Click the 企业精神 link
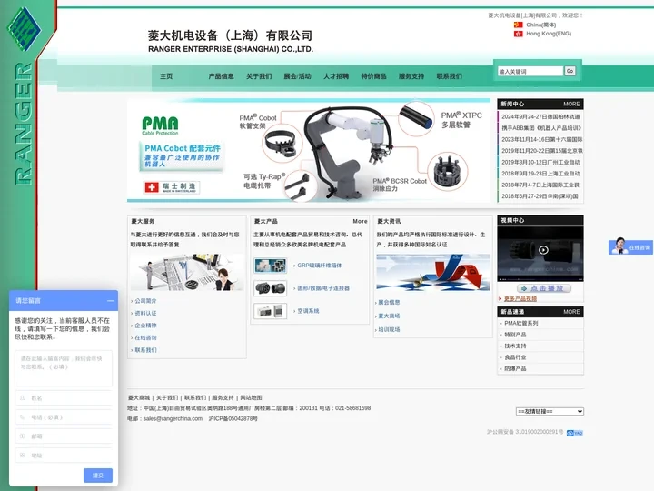 (x=145, y=326)
